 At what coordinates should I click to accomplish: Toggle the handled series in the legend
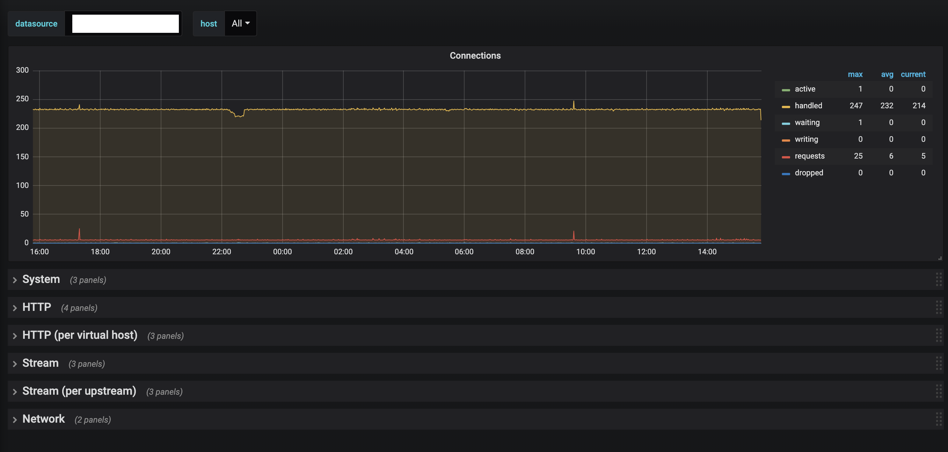[x=808, y=105]
